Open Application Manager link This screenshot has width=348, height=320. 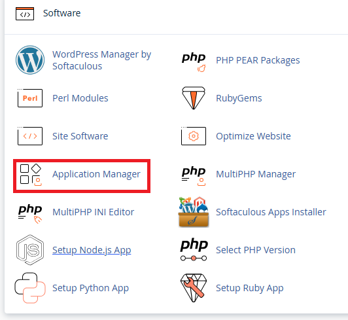96,174
